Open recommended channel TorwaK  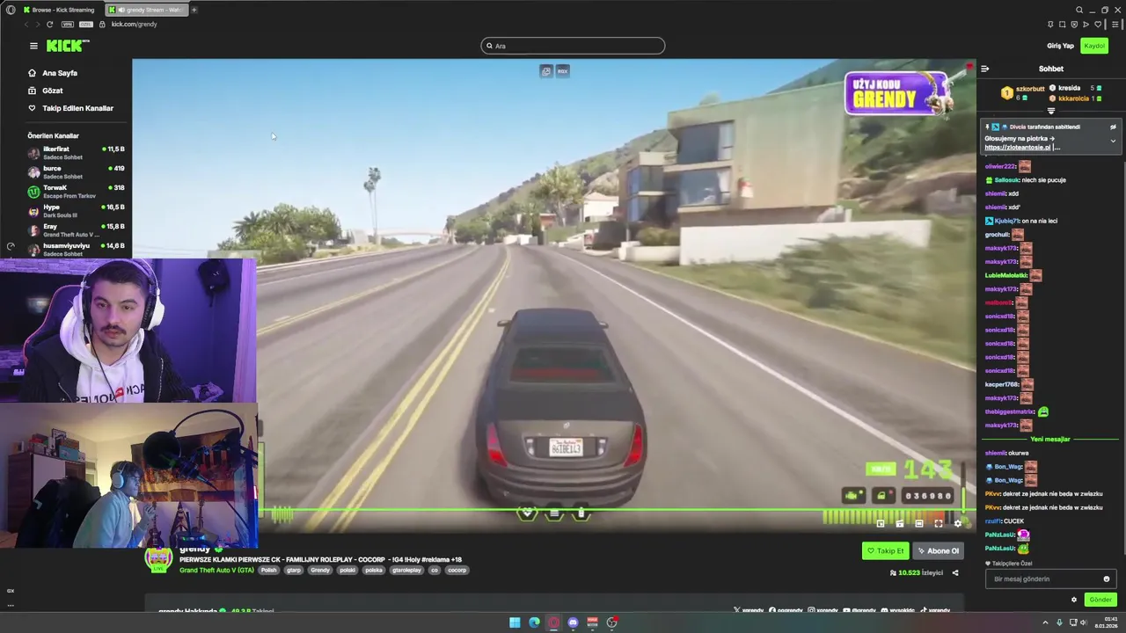pos(77,191)
